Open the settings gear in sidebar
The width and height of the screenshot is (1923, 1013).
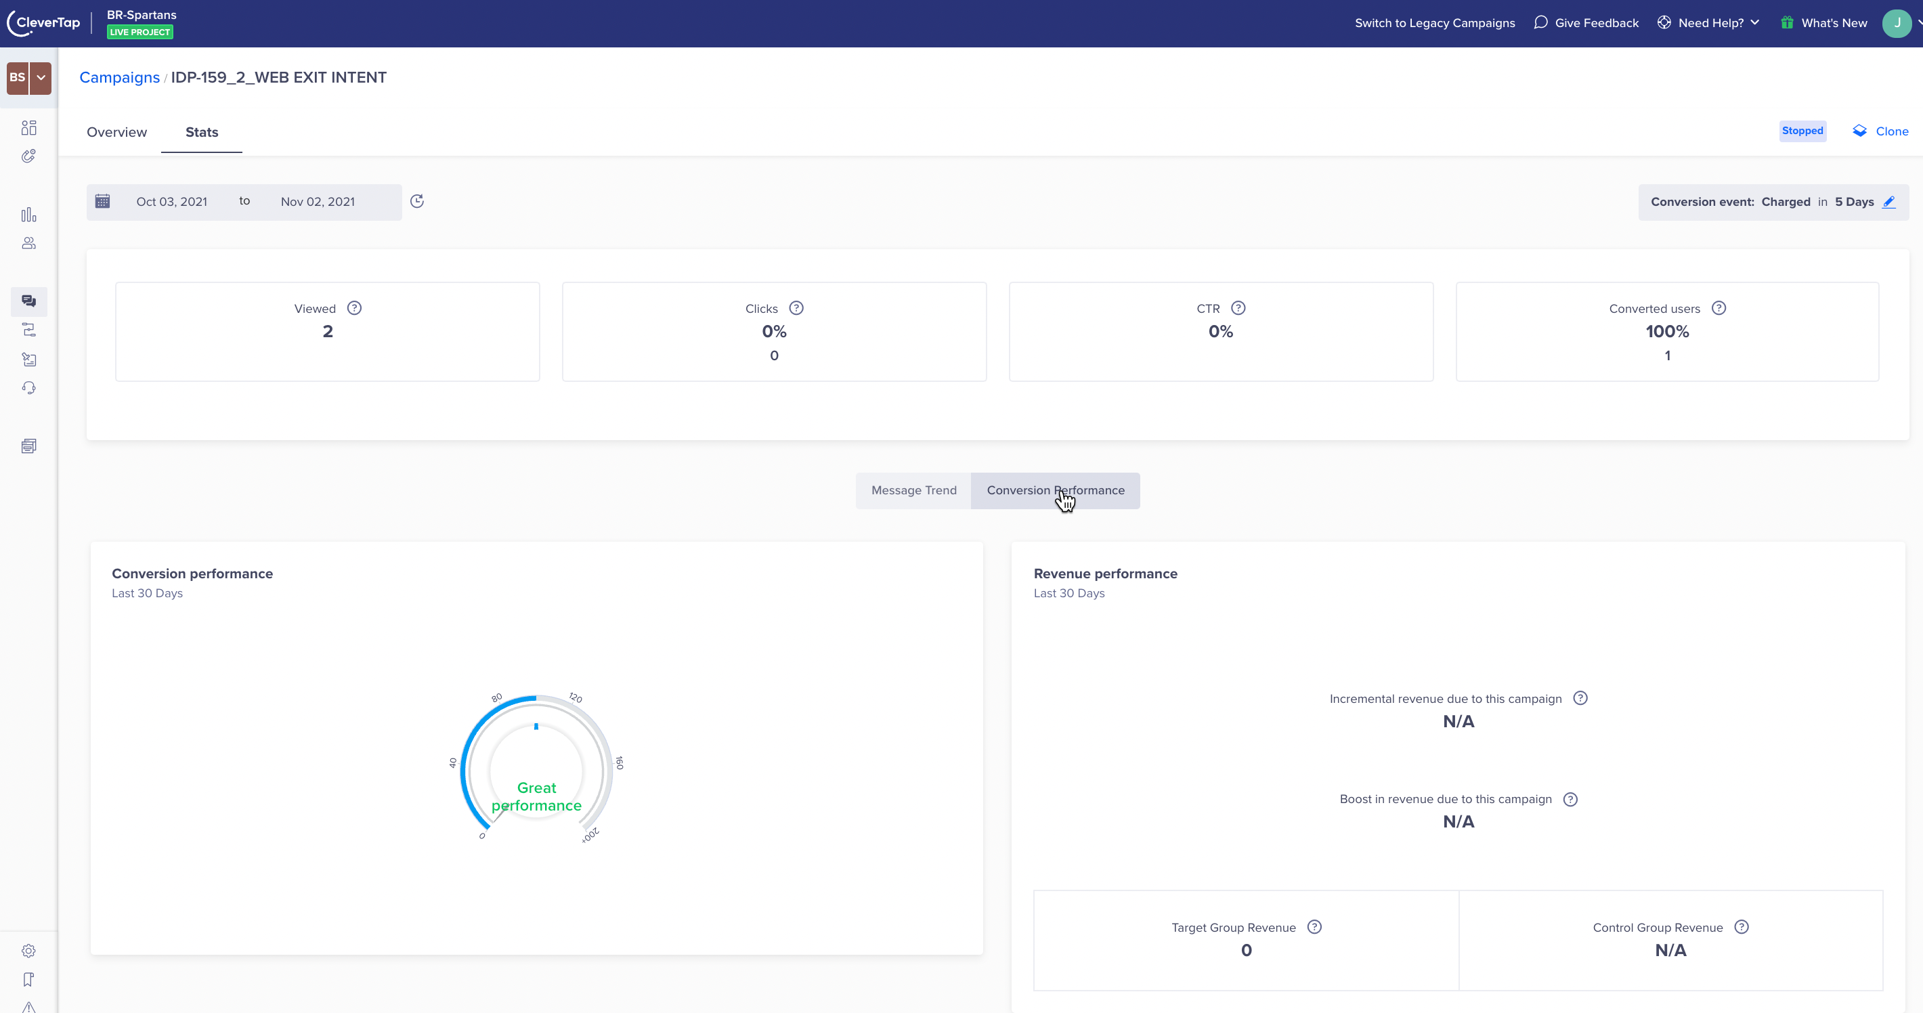point(28,950)
